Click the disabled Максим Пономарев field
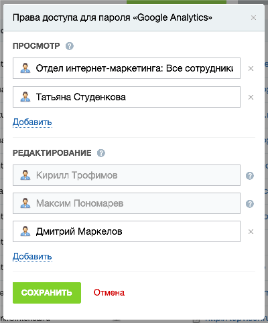 point(127,203)
